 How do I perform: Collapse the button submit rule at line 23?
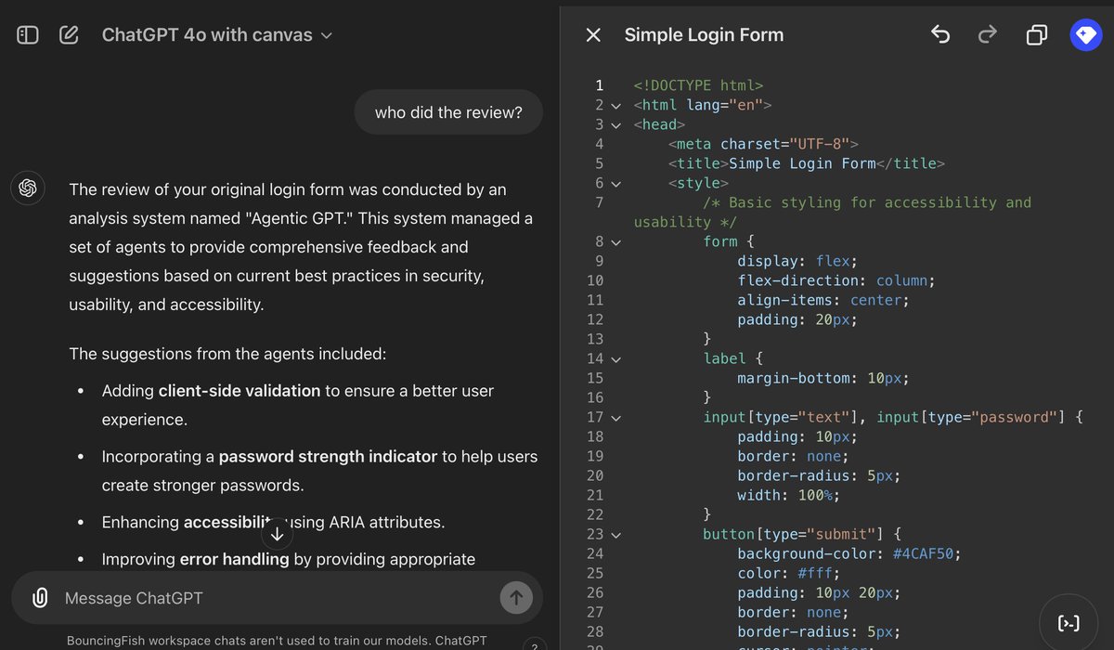pyautogui.click(x=615, y=534)
